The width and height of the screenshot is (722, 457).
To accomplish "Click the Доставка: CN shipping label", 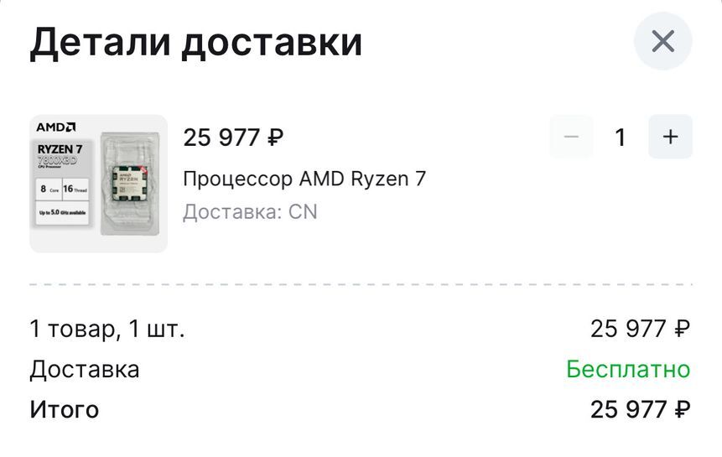I will point(250,211).
